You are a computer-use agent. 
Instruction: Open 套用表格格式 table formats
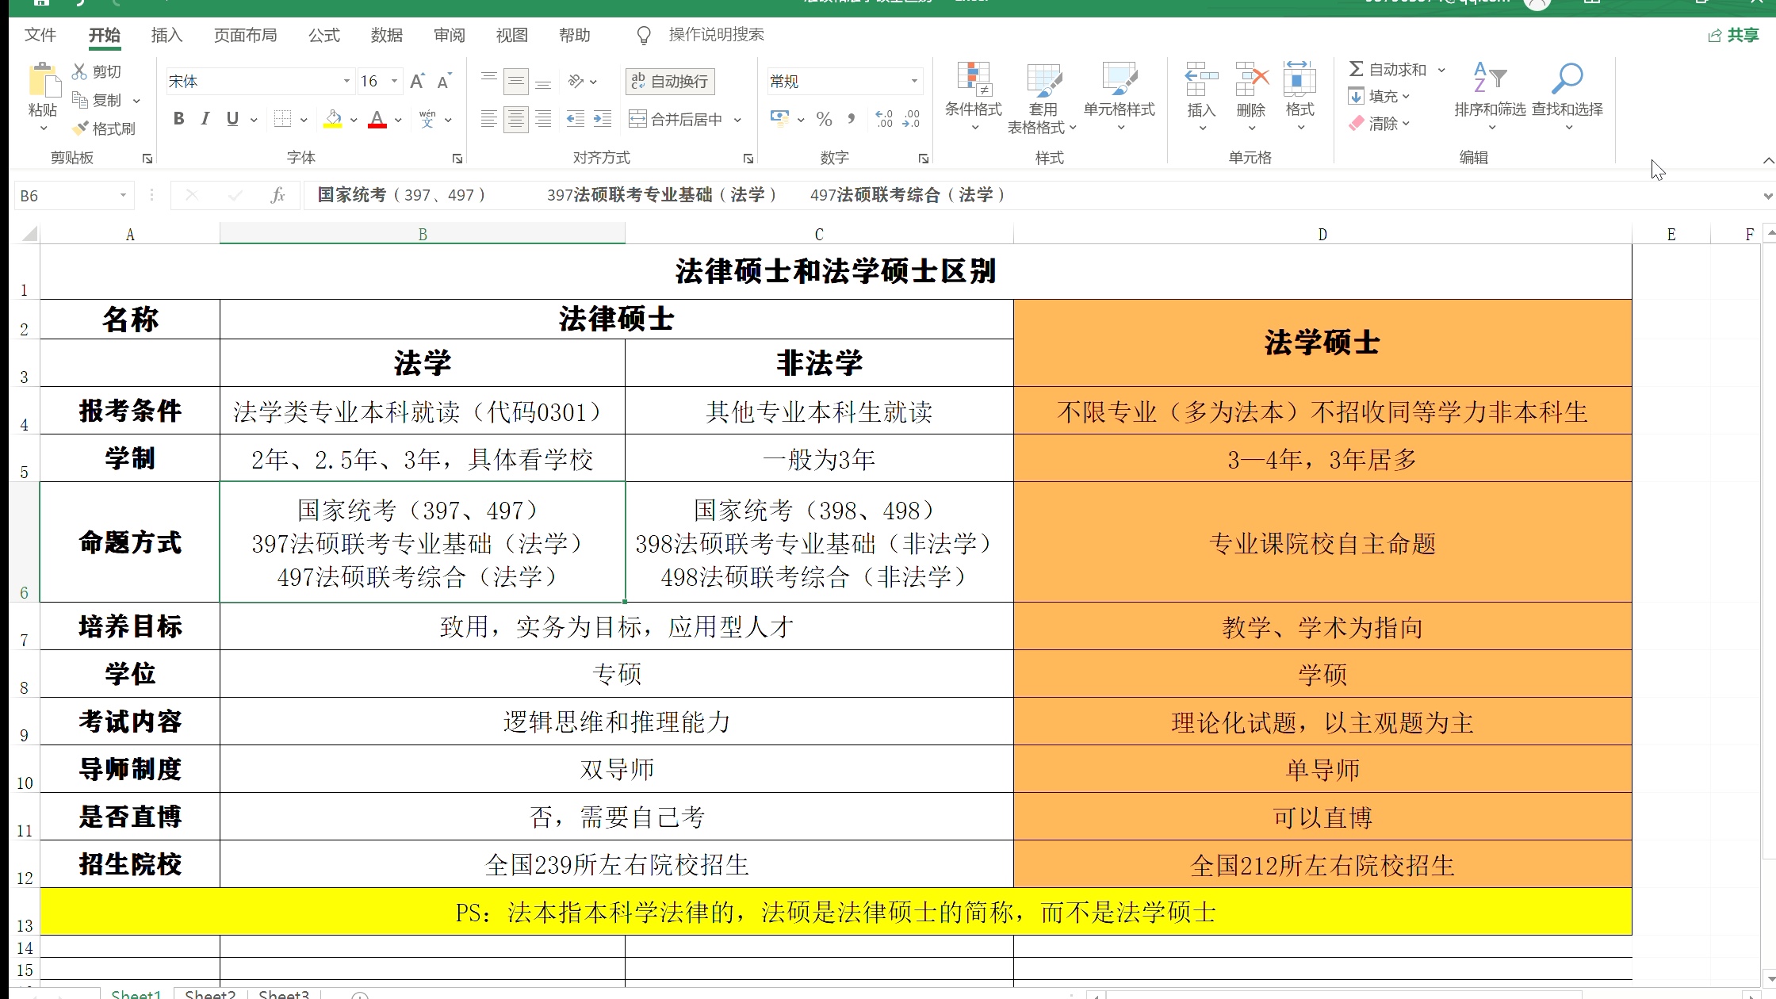pyautogui.click(x=1043, y=97)
